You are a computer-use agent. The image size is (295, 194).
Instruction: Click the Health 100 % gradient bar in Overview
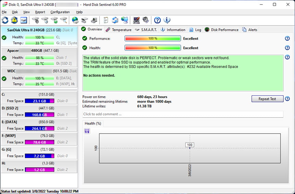point(153,48)
